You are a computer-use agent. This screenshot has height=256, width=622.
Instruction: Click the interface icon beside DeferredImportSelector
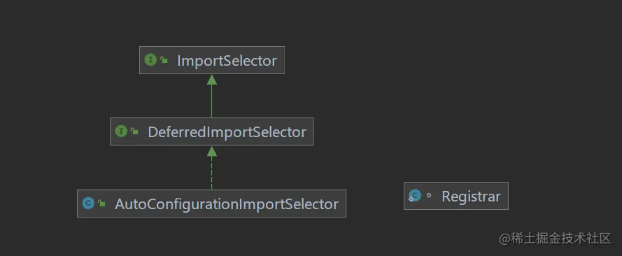tap(121, 131)
